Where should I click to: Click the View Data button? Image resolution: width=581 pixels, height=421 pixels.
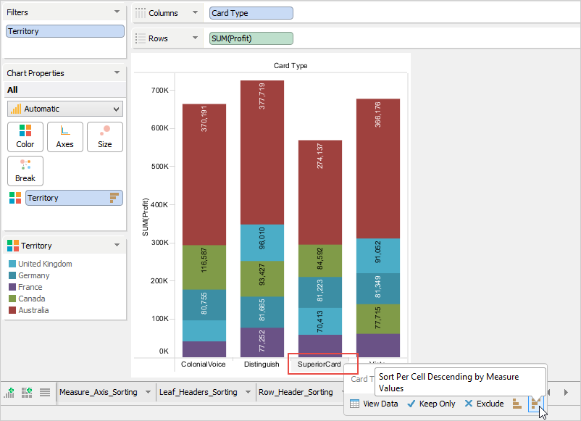[374, 404]
